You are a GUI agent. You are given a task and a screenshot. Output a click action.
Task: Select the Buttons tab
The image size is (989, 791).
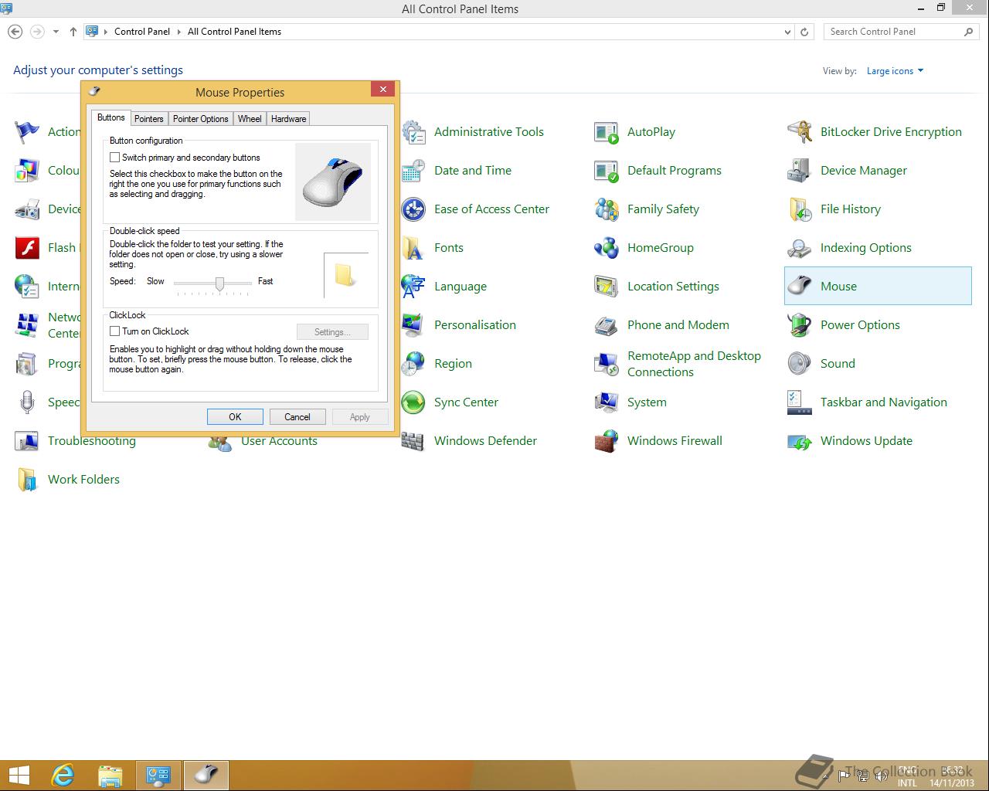click(x=110, y=117)
